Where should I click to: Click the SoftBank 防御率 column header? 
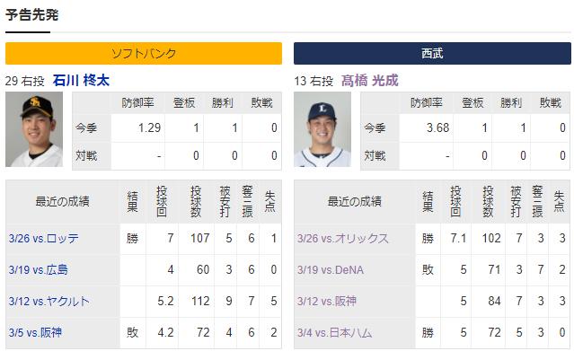point(138,103)
